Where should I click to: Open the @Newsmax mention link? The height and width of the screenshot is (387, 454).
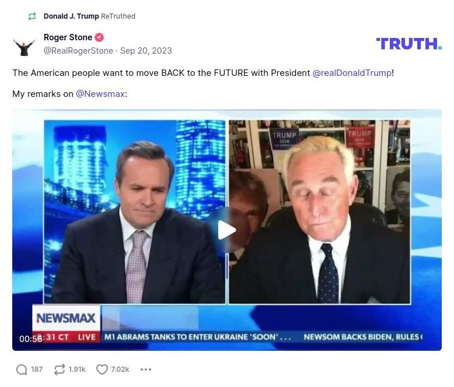pyautogui.click(x=100, y=94)
